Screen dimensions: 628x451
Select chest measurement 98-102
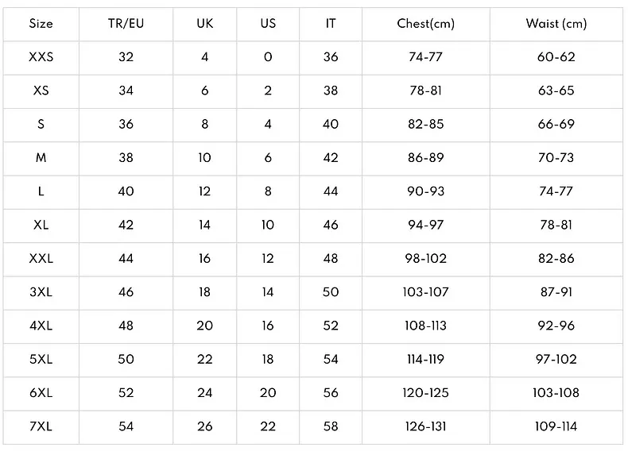click(x=426, y=259)
